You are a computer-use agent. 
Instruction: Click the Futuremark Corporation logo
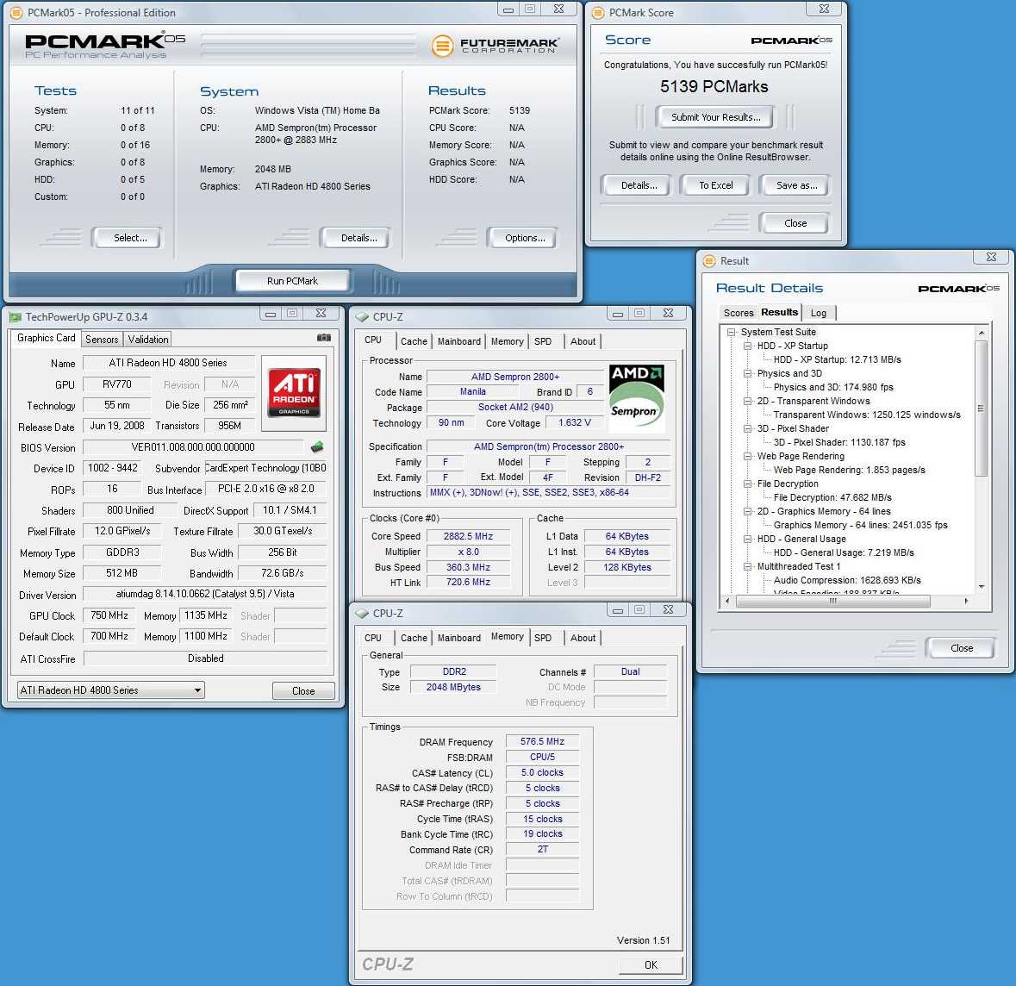(x=495, y=46)
